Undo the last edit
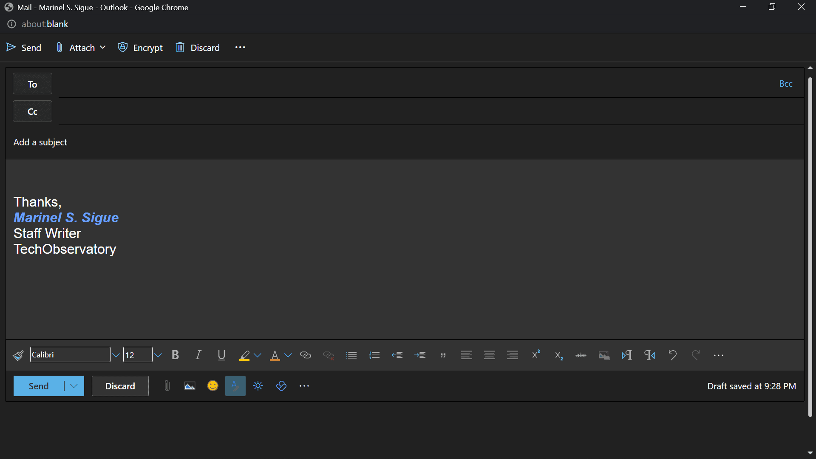The height and width of the screenshot is (459, 816). tap(672, 355)
